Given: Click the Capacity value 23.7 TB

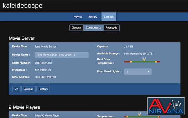Looking at the screenshot, I should (x=128, y=47).
